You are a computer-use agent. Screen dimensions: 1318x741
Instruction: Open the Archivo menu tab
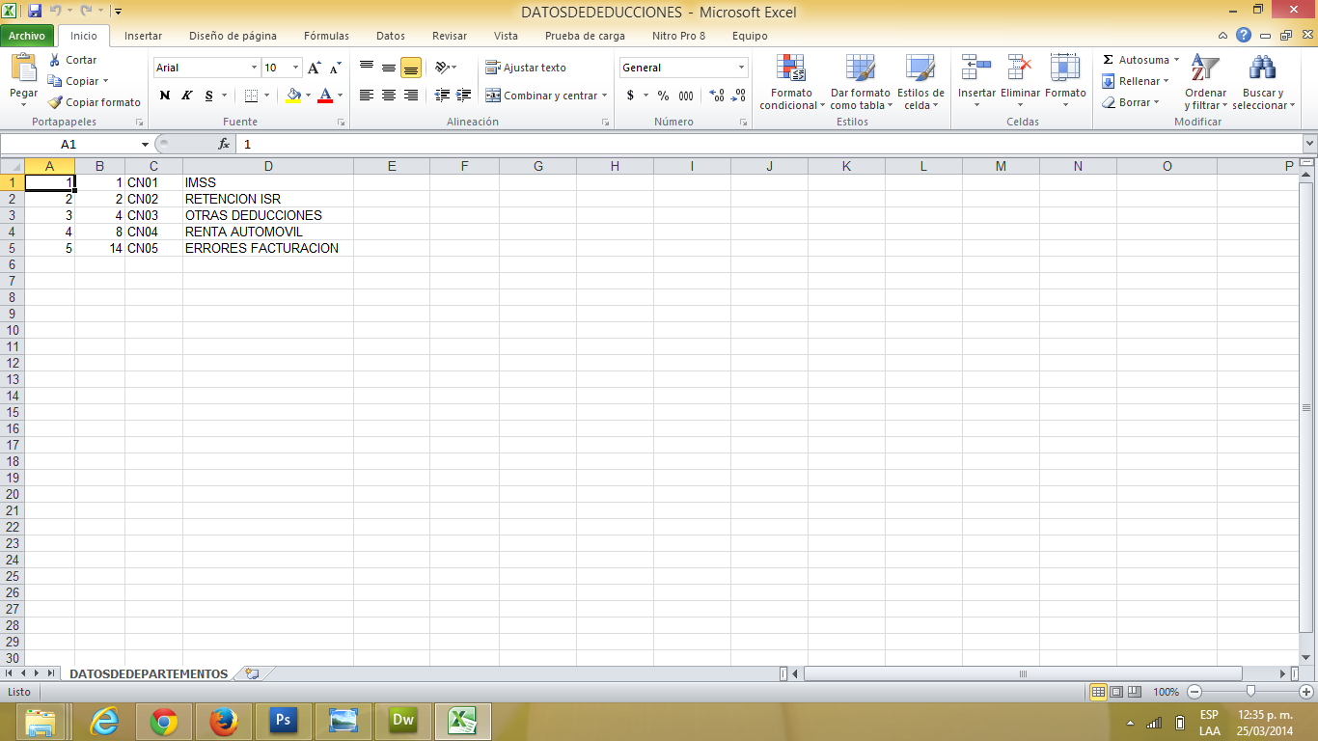click(x=27, y=36)
